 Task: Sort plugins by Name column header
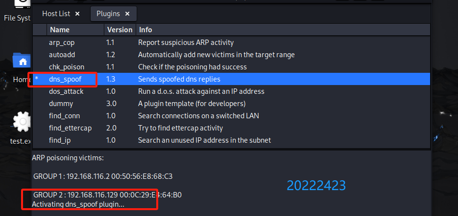click(60, 30)
